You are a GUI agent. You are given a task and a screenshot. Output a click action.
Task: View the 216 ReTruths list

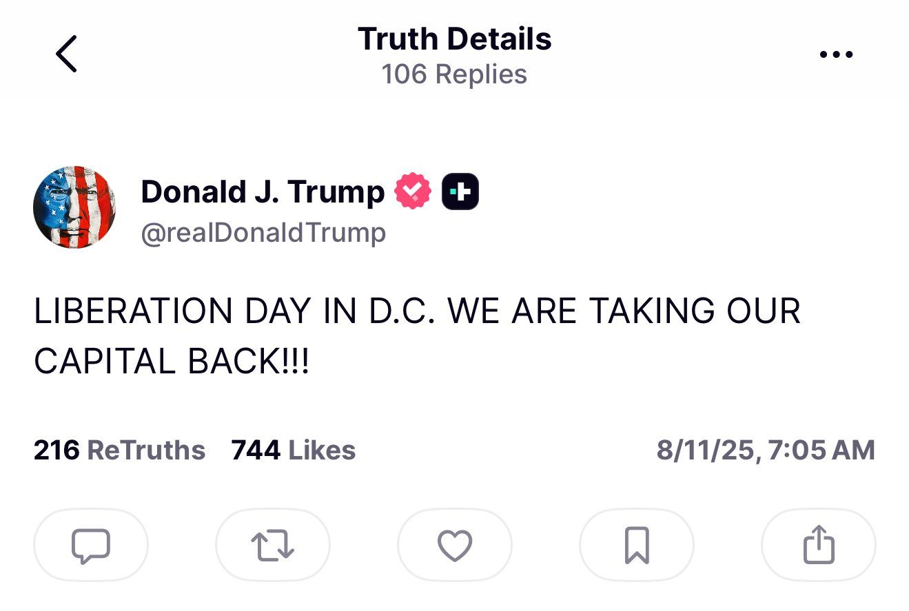pos(119,451)
